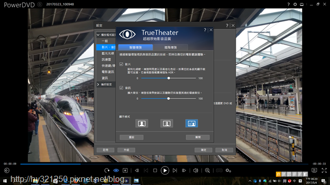
Task: Switch to TV mode icon in title bar
Action: [302, 4]
